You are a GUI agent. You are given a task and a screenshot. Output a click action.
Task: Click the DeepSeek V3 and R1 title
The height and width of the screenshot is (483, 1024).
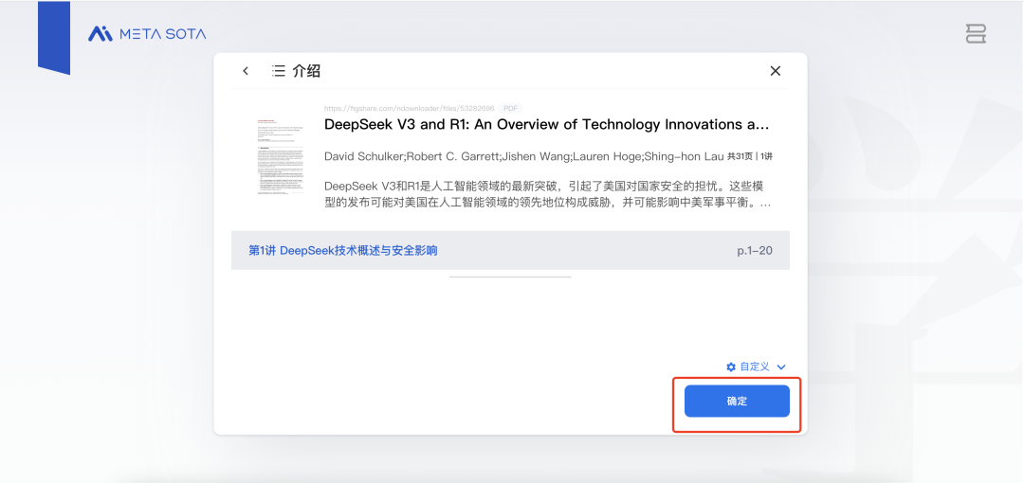tap(547, 124)
